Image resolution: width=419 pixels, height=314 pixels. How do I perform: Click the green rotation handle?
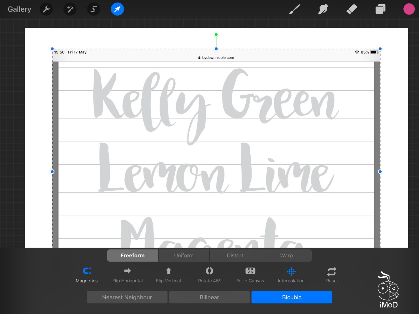pyautogui.click(x=216, y=35)
